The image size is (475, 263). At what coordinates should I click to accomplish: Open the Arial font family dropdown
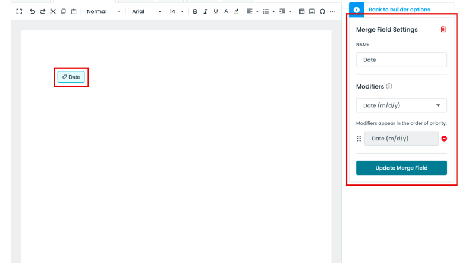[146, 11]
